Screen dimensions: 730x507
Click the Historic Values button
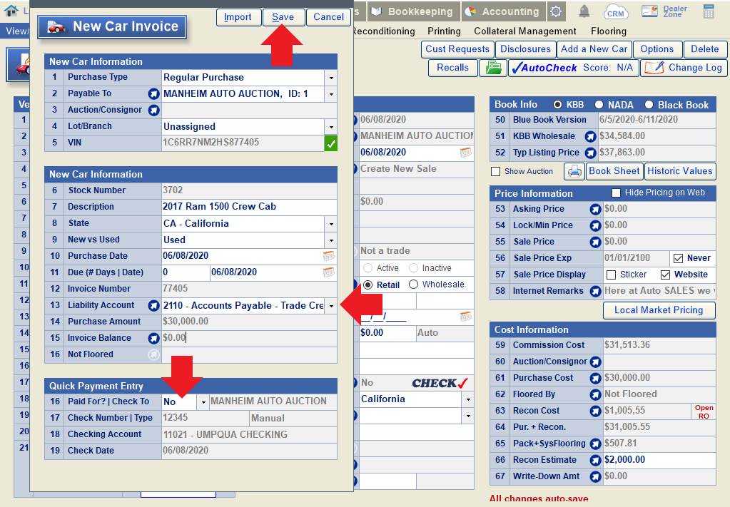680,171
